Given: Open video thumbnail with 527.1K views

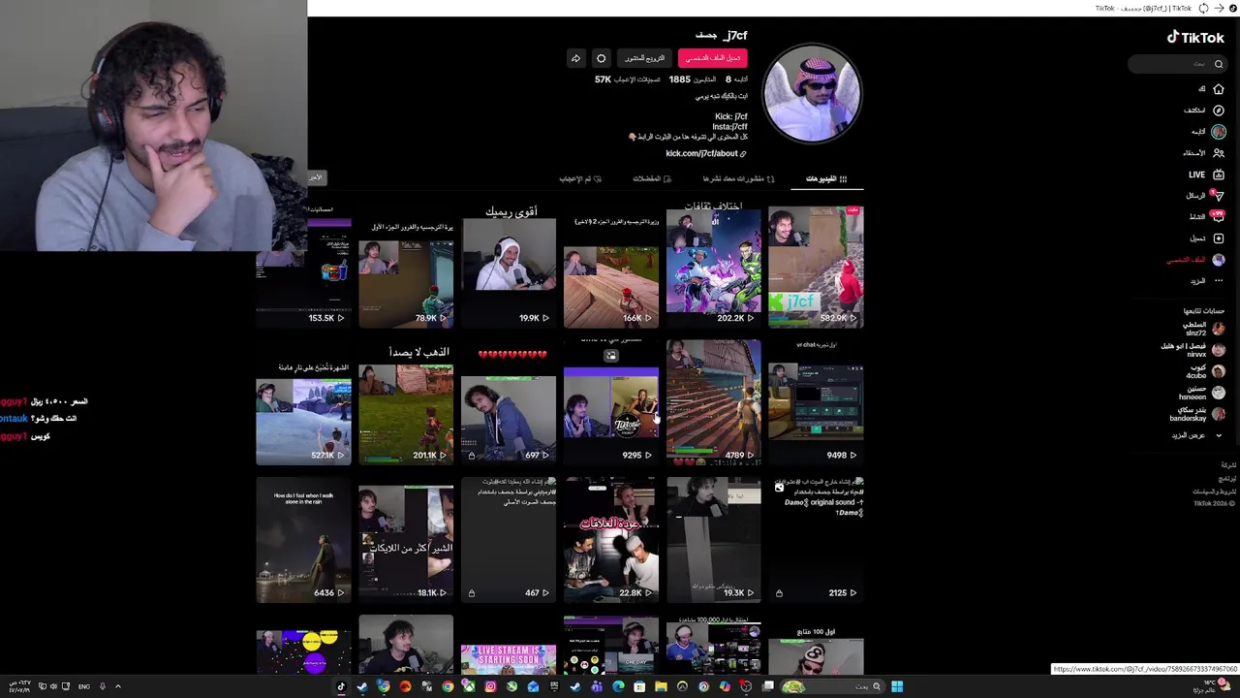Looking at the screenshot, I should [x=303, y=402].
